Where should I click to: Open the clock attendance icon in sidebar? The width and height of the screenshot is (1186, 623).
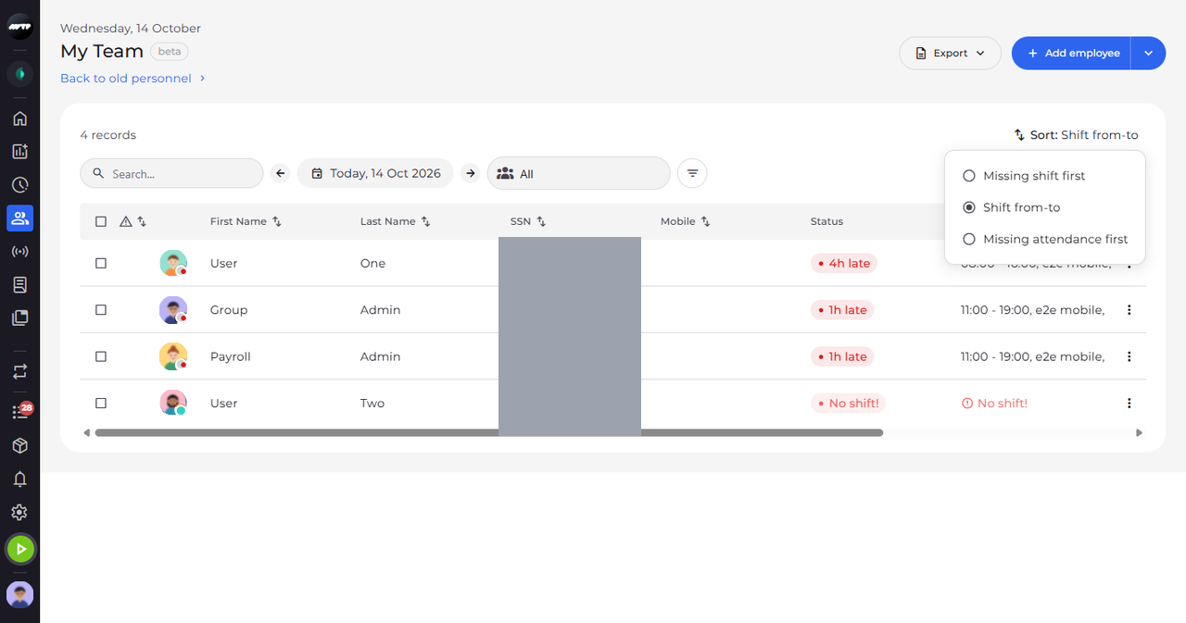click(19, 184)
